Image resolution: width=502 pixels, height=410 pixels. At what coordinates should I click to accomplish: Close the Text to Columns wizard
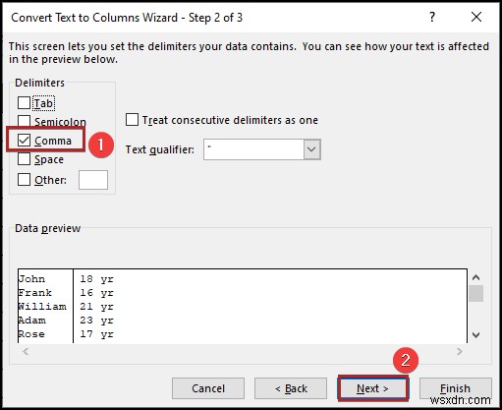[476, 17]
